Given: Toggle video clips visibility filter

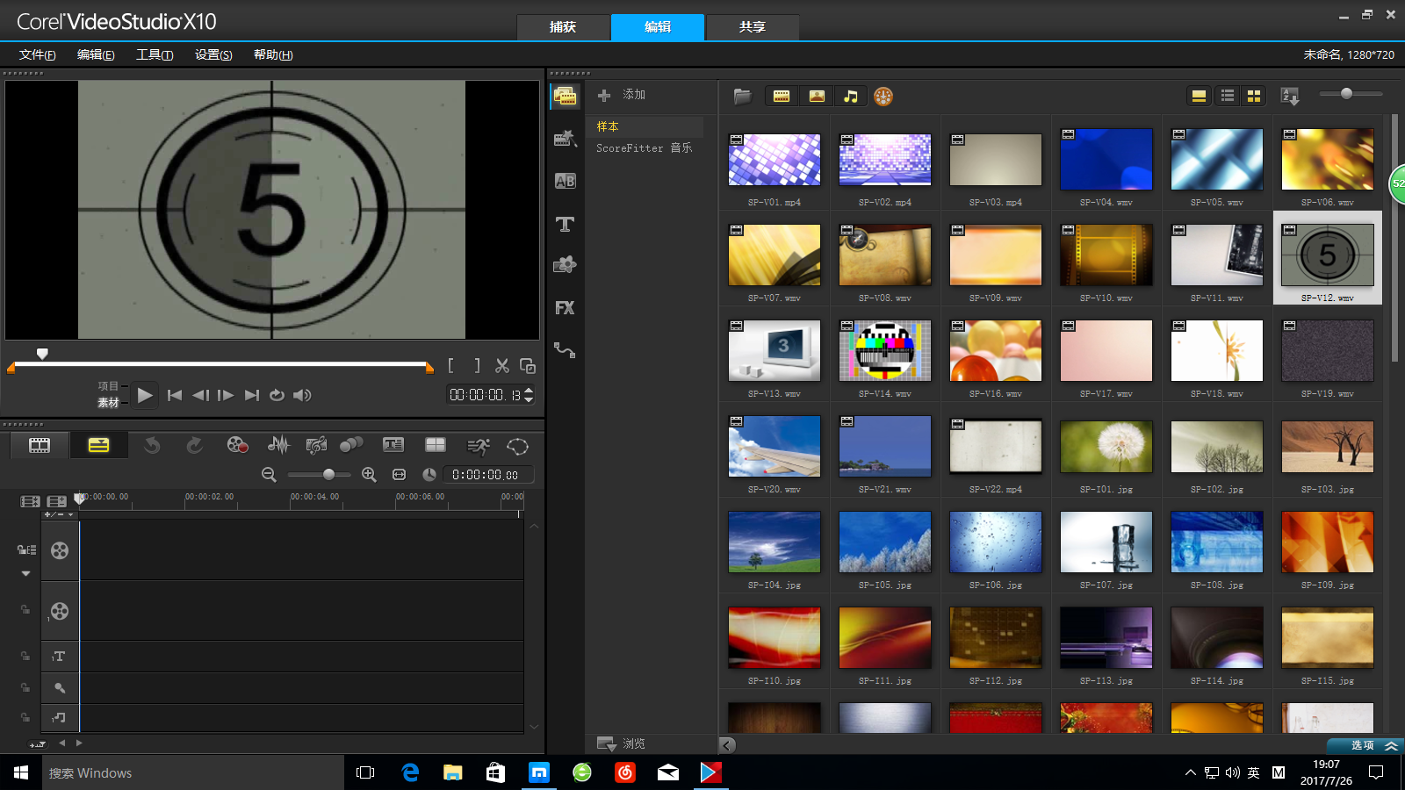Looking at the screenshot, I should pos(782,97).
